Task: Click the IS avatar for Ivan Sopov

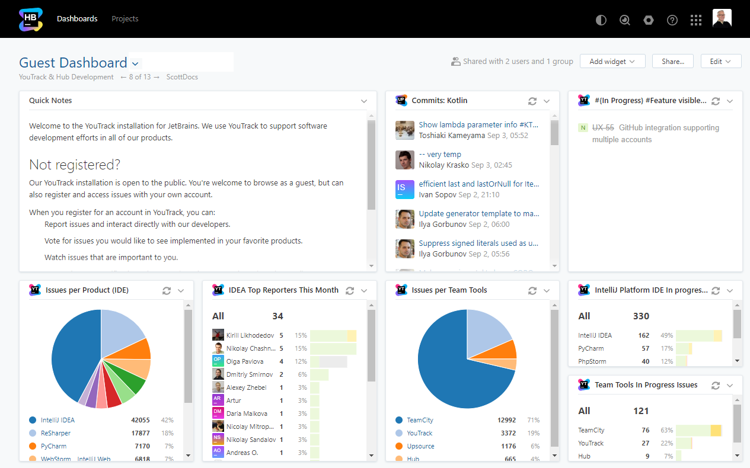Action: click(x=405, y=190)
